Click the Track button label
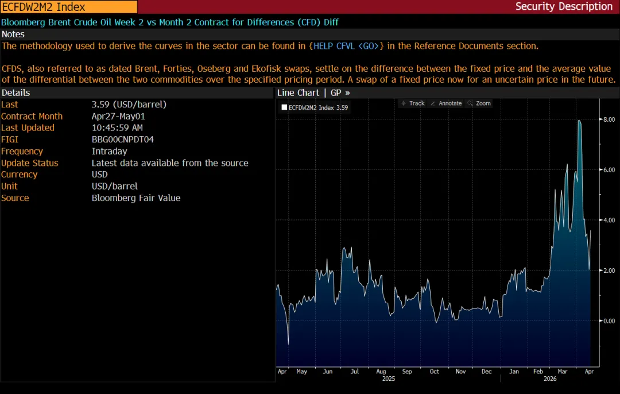This screenshot has height=394, width=620. pos(417,103)
